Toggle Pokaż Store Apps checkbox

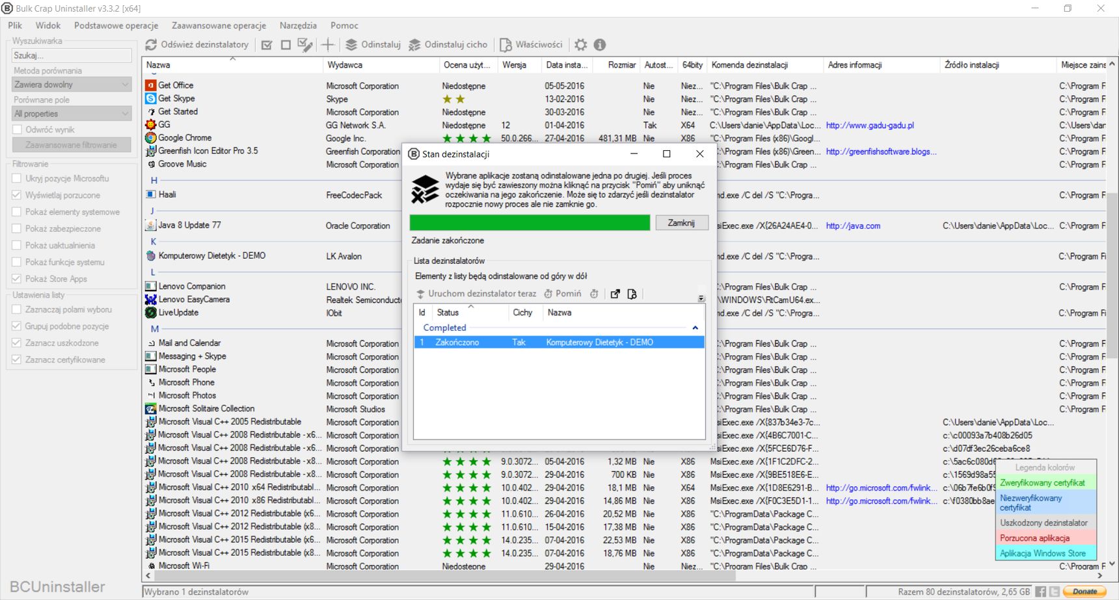pyautogui.click(x=17, y=279)
